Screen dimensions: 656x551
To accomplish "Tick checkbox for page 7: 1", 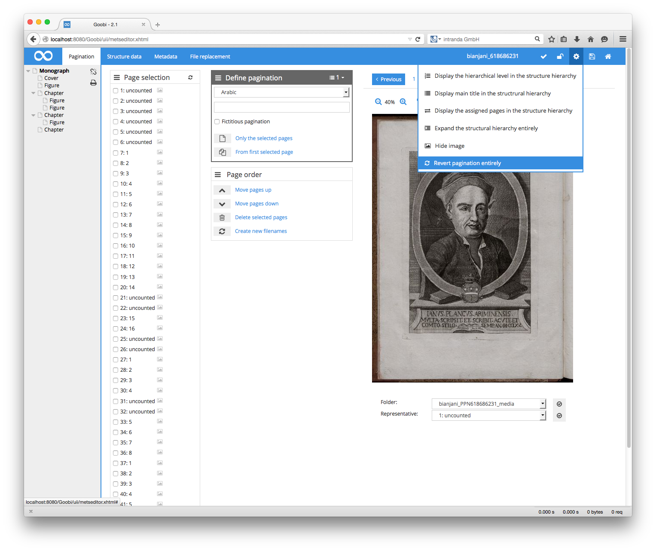I will tap(116, 153).
